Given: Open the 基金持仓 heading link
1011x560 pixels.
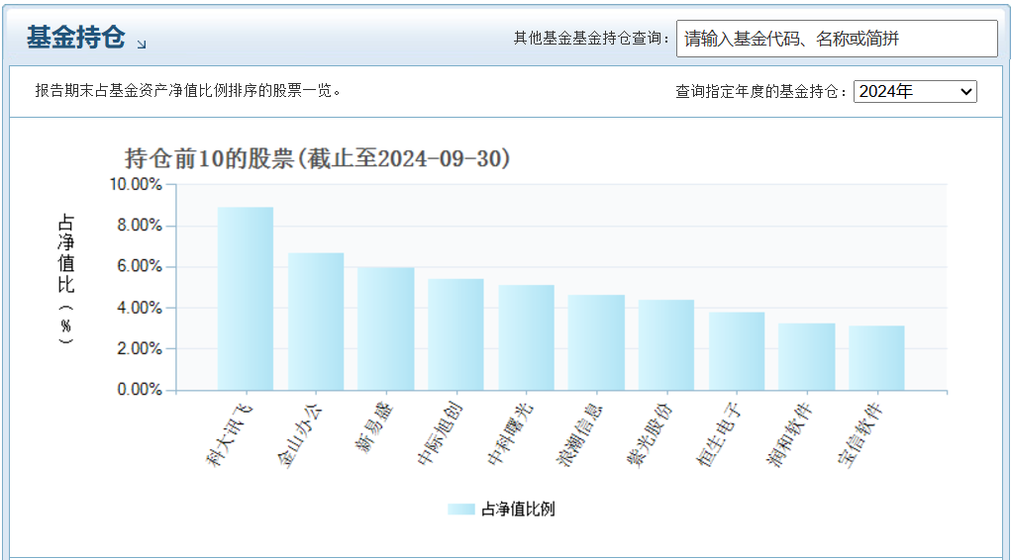Looking at the screenshot, I should (x=75, y=37).
